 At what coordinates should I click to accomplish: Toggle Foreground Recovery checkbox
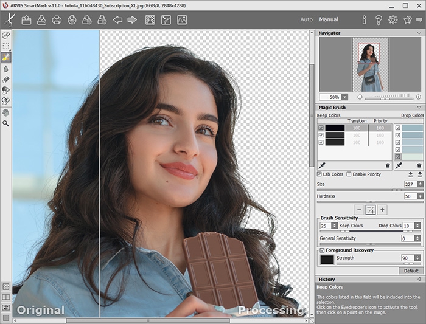322,250
